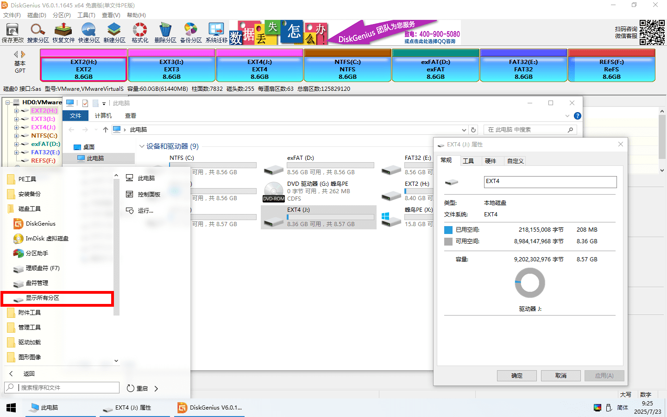The width and height of the screenshot is (667, 417).
Task: Open 分区助手 from the start menu
Action: point(31,253)
